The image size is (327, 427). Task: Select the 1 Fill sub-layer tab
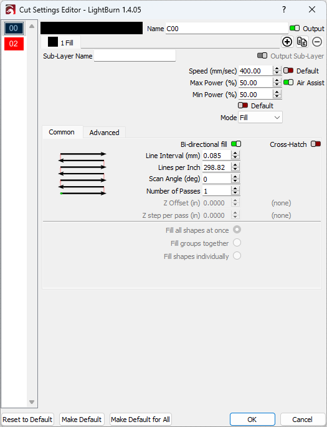61,42
